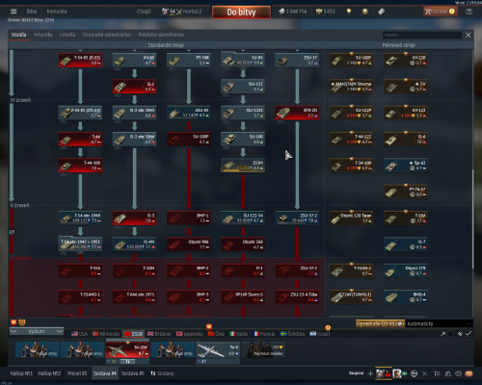Click the vehicle search input field
The height and width of the screenshot is (385, 482).
422,35
